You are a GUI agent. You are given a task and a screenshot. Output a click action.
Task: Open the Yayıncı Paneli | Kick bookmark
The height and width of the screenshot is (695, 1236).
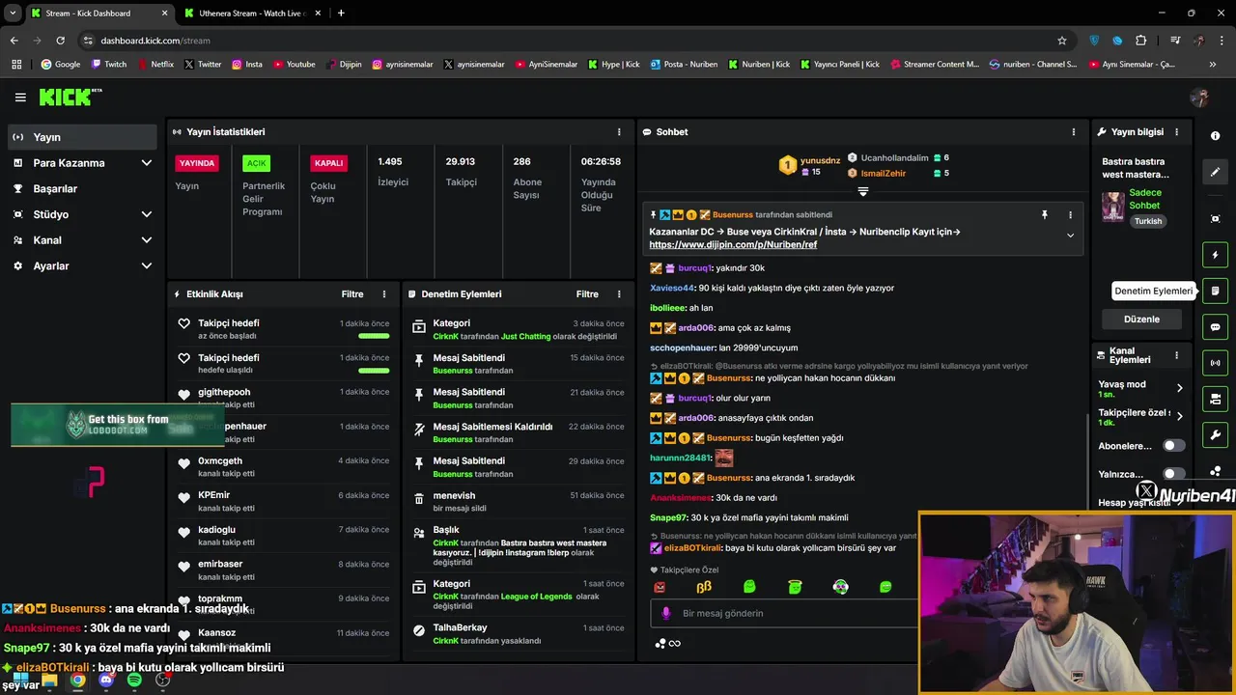click(839, 65)
